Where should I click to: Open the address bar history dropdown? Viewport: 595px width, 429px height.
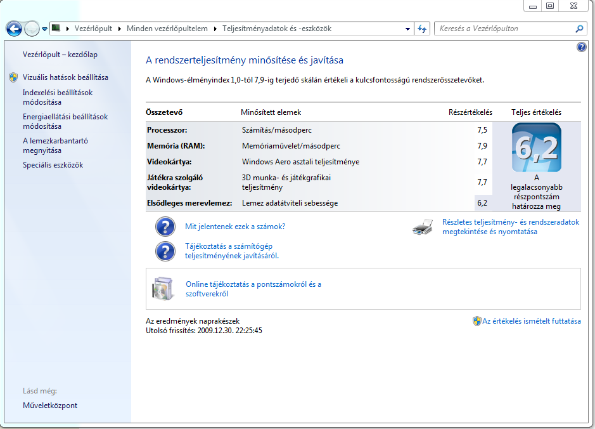(x=407, y=29)
